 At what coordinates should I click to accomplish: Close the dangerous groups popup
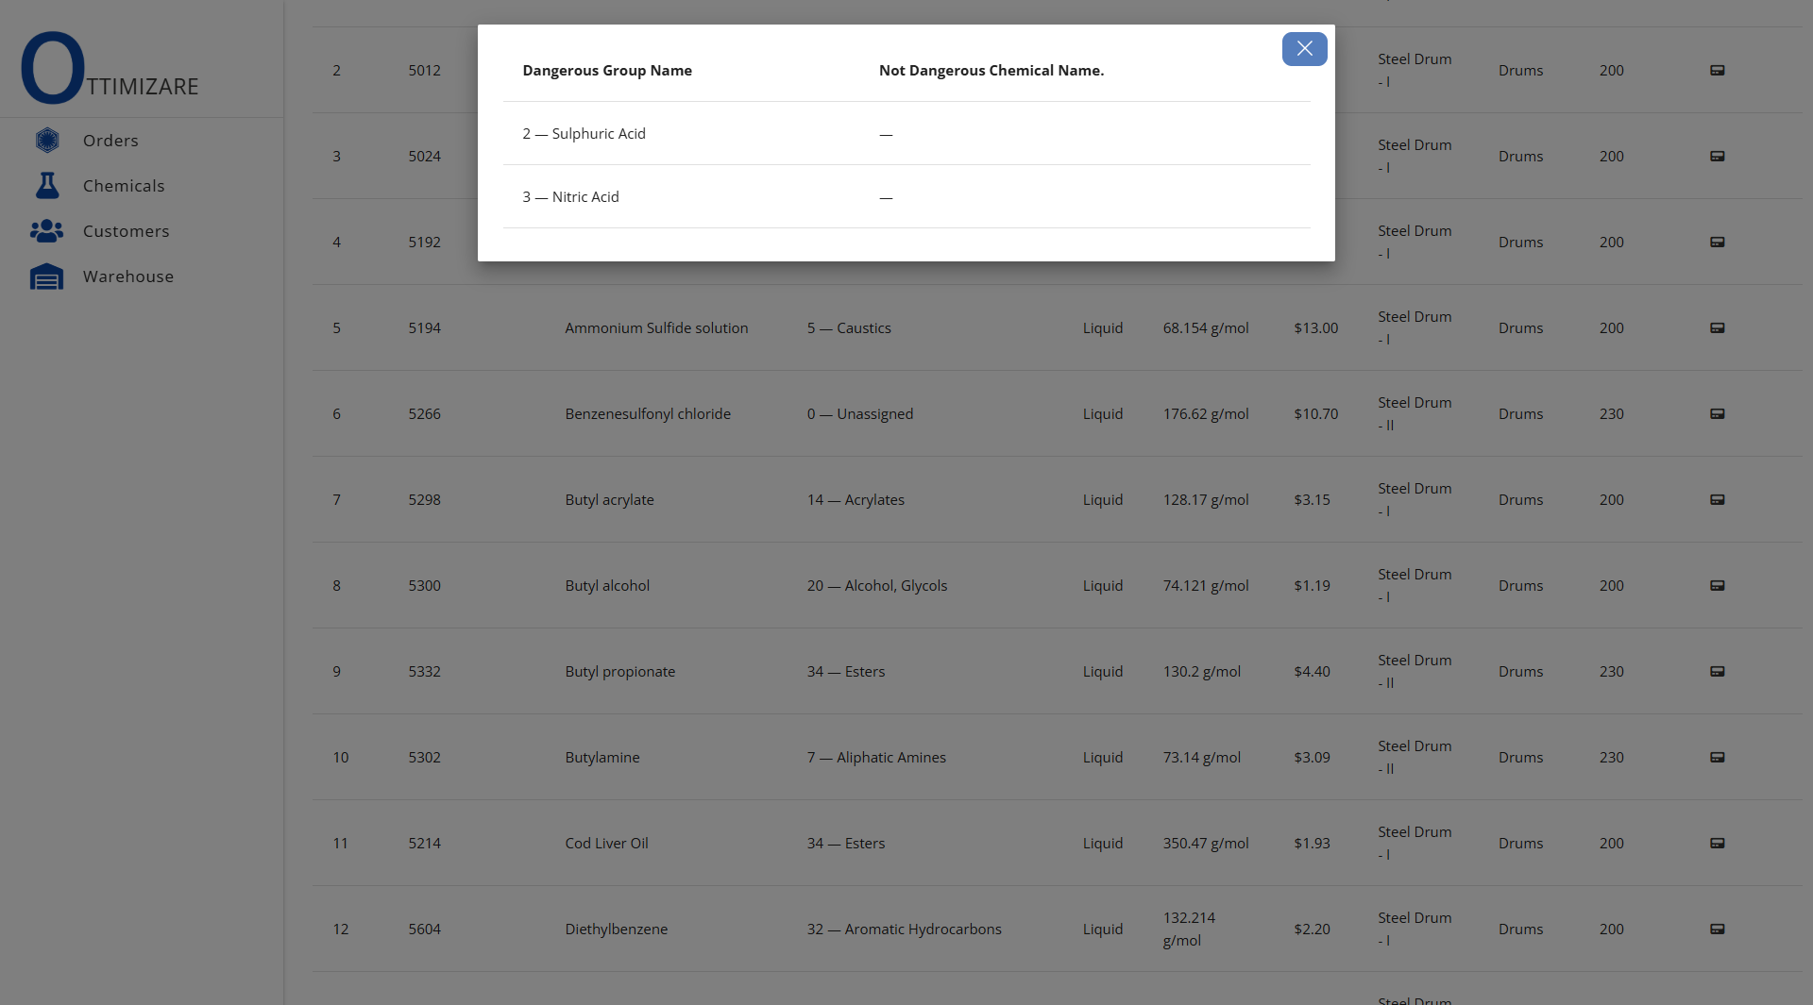point(1304,49)
